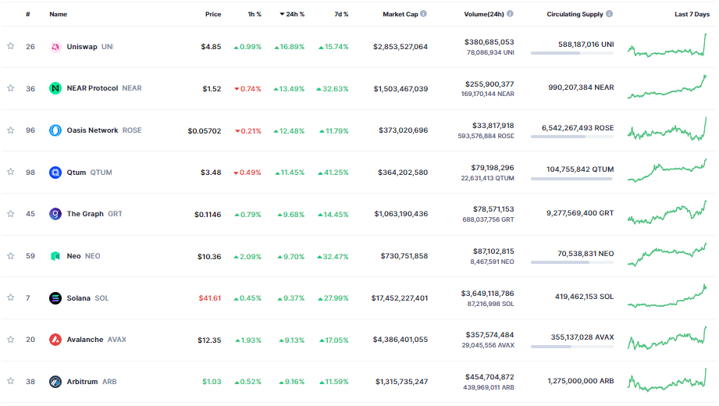The width and height of the screenshot is (719, 406).
Task: Click the Oasis Network coin logo
Action: [55, 130]
